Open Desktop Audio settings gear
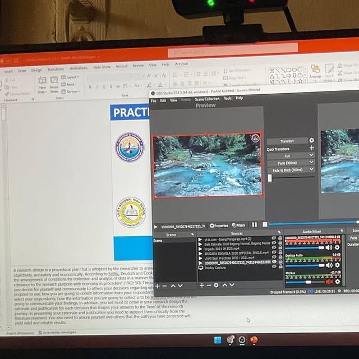This screenshot has width=359, height=359. (x=337, y=265)
